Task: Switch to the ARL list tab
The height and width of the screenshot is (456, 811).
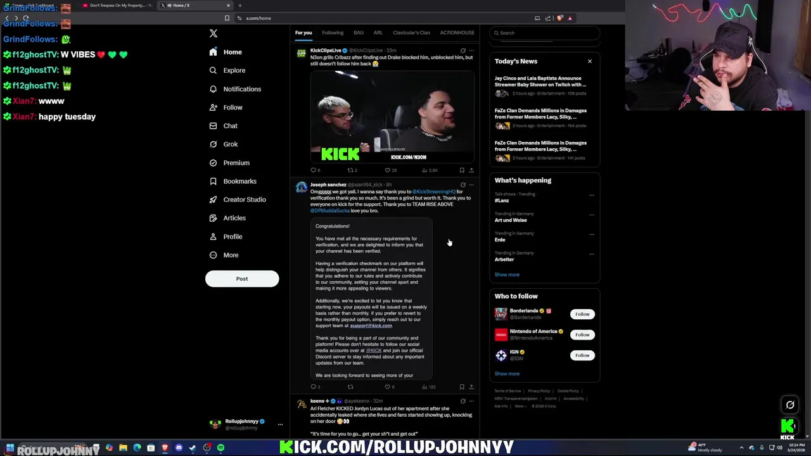Action: (x=378, y=32)
